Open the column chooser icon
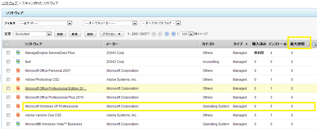This screenshot has width=317, height=129. (x=314, y=44)
